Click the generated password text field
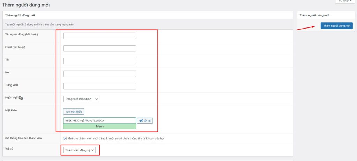This screenshot has height=161, width=357. coord(100,121)
